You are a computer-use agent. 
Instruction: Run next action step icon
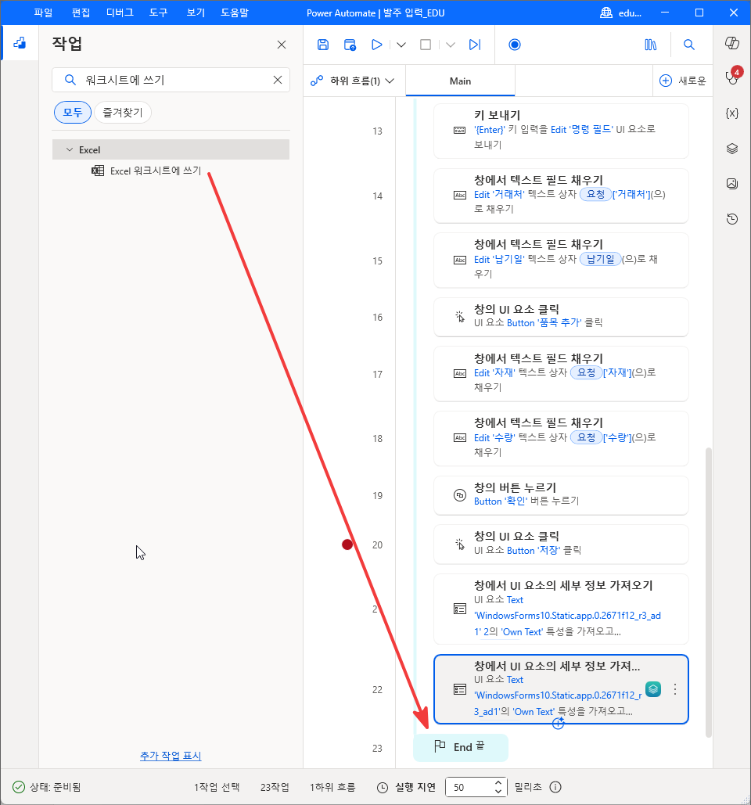(475, 45)
